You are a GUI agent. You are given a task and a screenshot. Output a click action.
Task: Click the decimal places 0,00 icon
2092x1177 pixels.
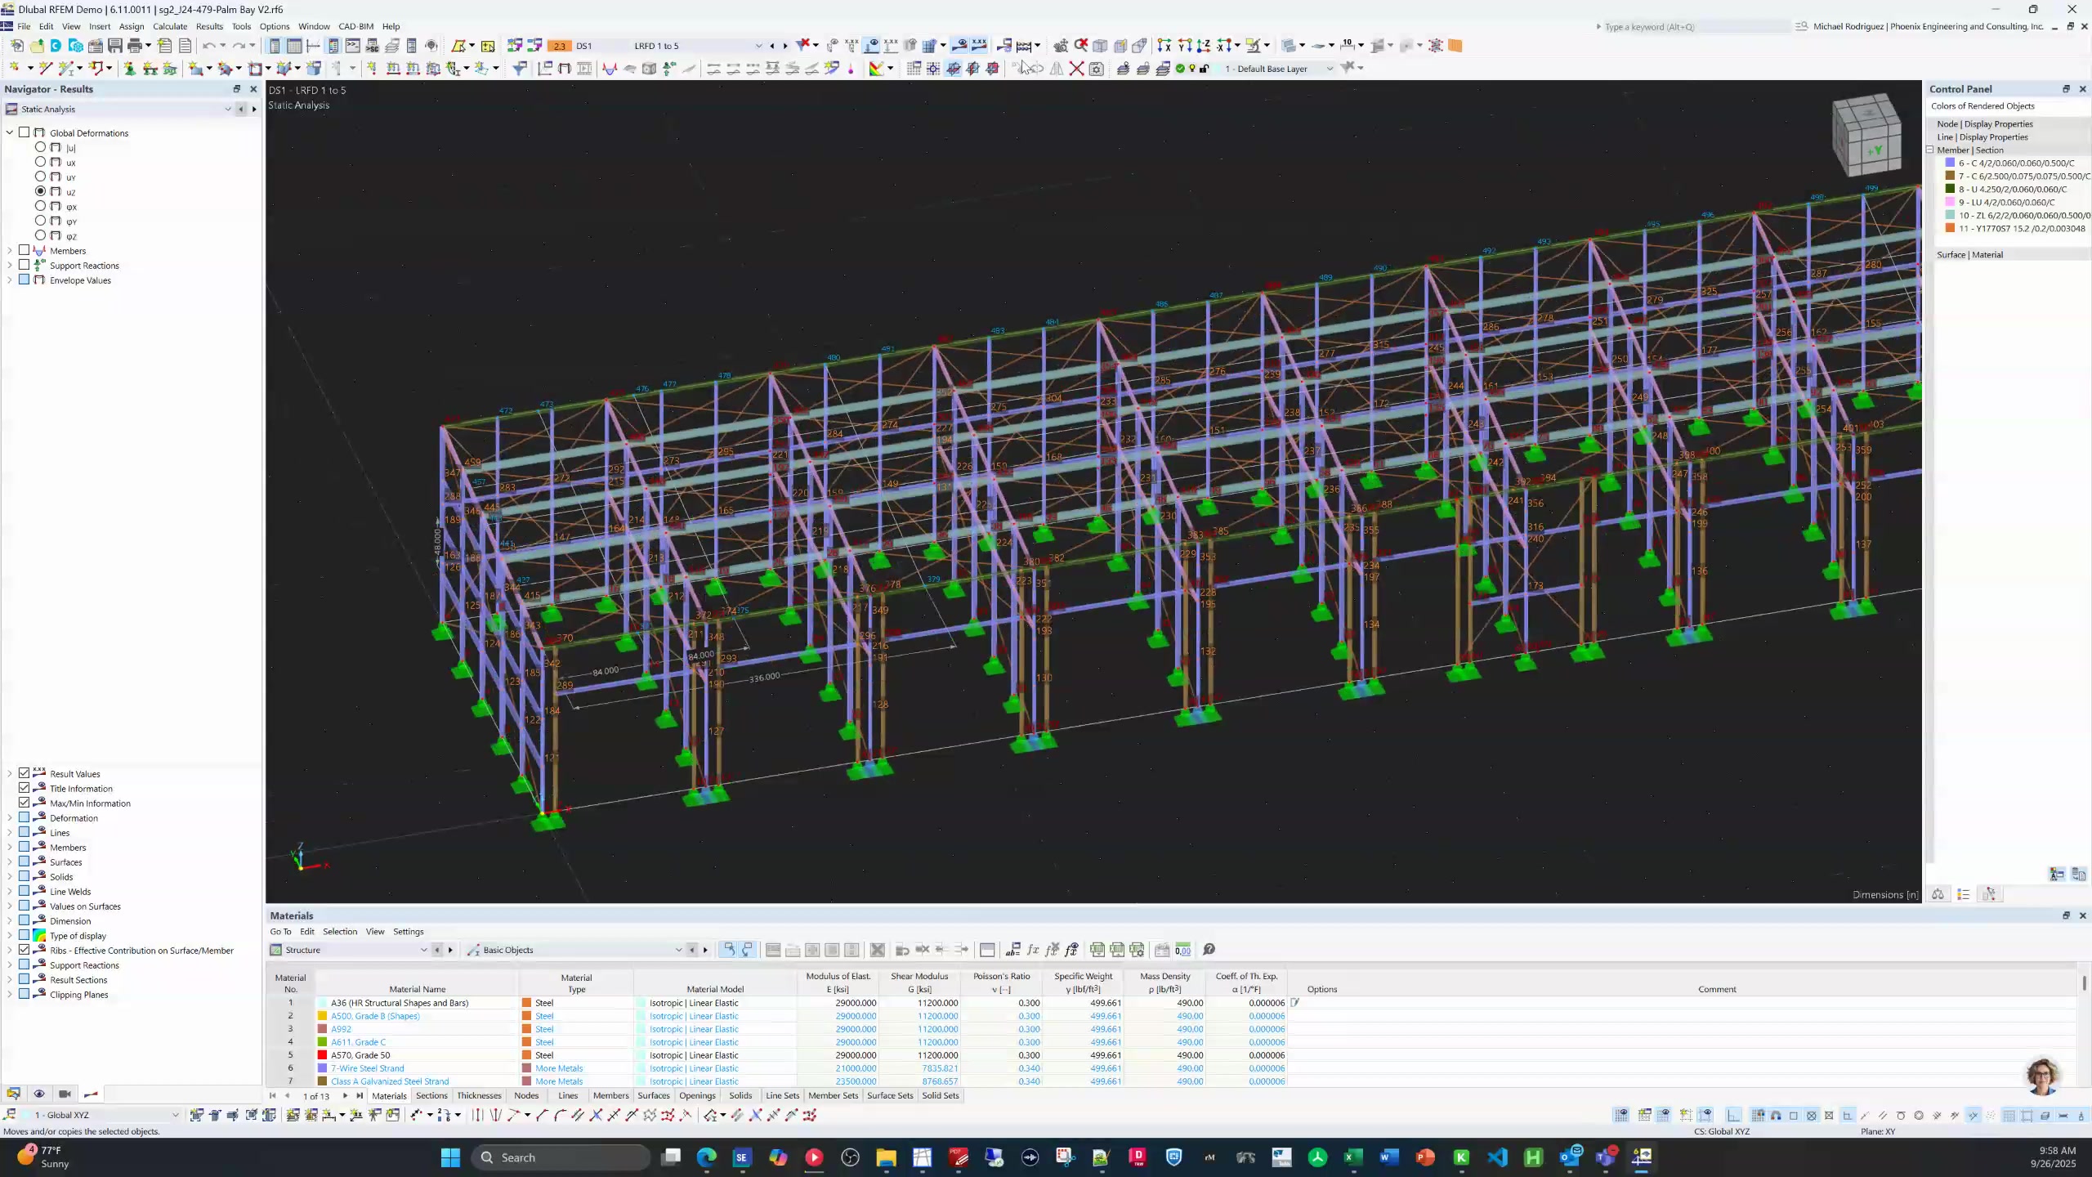tap(1182, 950)
